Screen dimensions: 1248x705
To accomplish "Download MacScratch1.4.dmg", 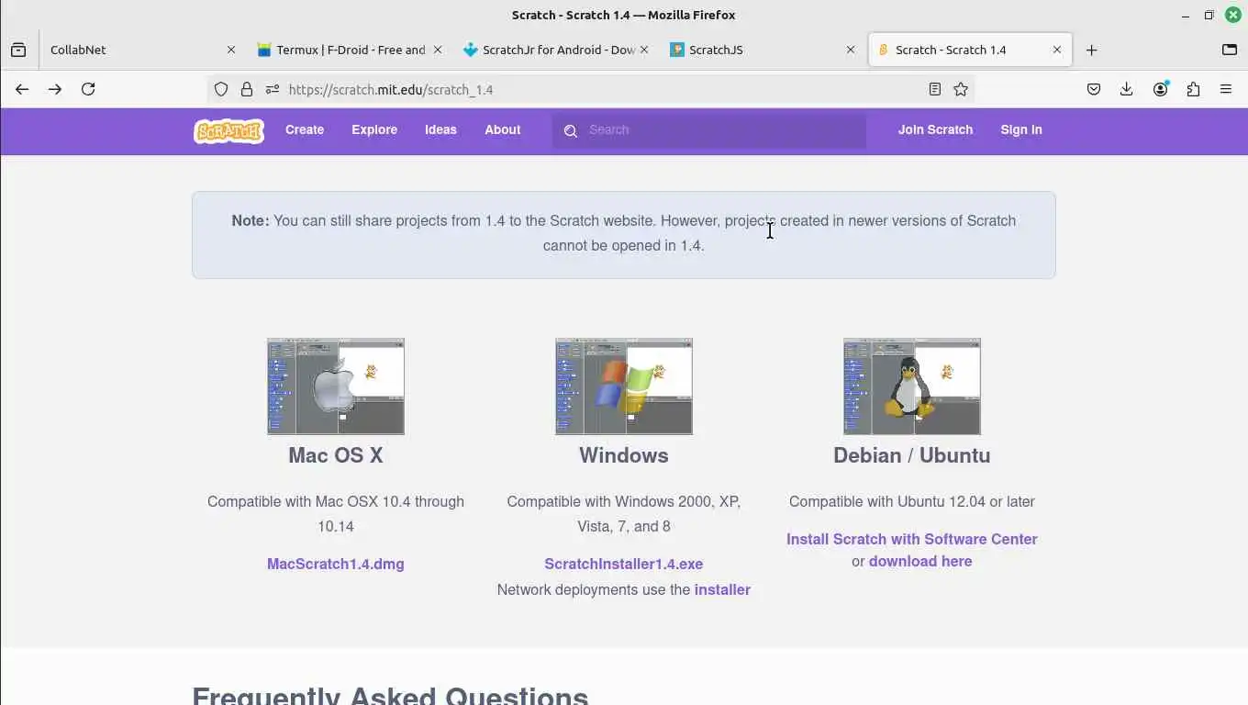I will [x=336, y=565].
